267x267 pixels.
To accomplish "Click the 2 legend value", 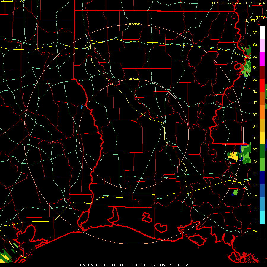I will tap(256, 220).
